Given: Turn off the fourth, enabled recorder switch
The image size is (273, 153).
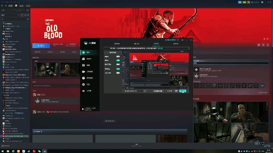Looking at the screenshot, I should 118,69.
